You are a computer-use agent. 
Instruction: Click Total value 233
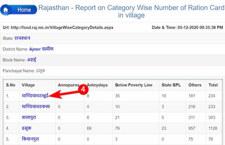click(x=211, y=107)
